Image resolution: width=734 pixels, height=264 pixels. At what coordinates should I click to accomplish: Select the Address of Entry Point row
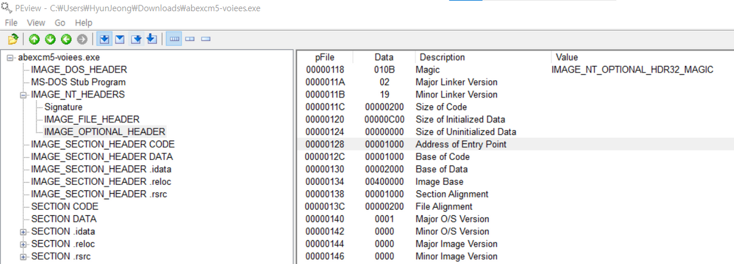[x=516, y=144]
